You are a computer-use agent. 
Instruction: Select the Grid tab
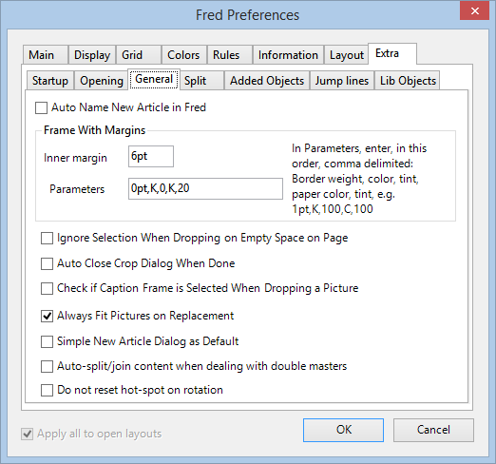tap(139, 55)
